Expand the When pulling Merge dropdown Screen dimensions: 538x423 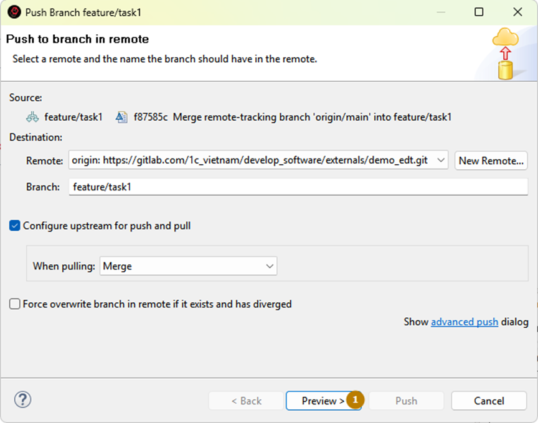(270, 266)
